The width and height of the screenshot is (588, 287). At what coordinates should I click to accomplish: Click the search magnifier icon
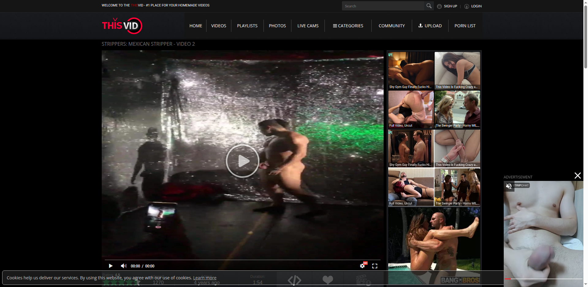(x=429, y=6)
